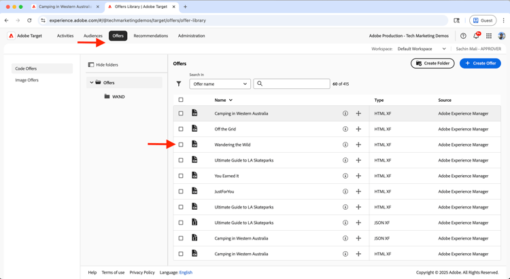Click the site info icon in the address bar

coord(43,20)
